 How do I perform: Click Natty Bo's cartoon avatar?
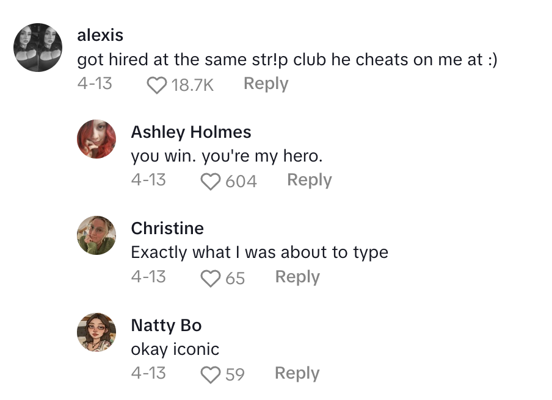click(x=96, y=332)
